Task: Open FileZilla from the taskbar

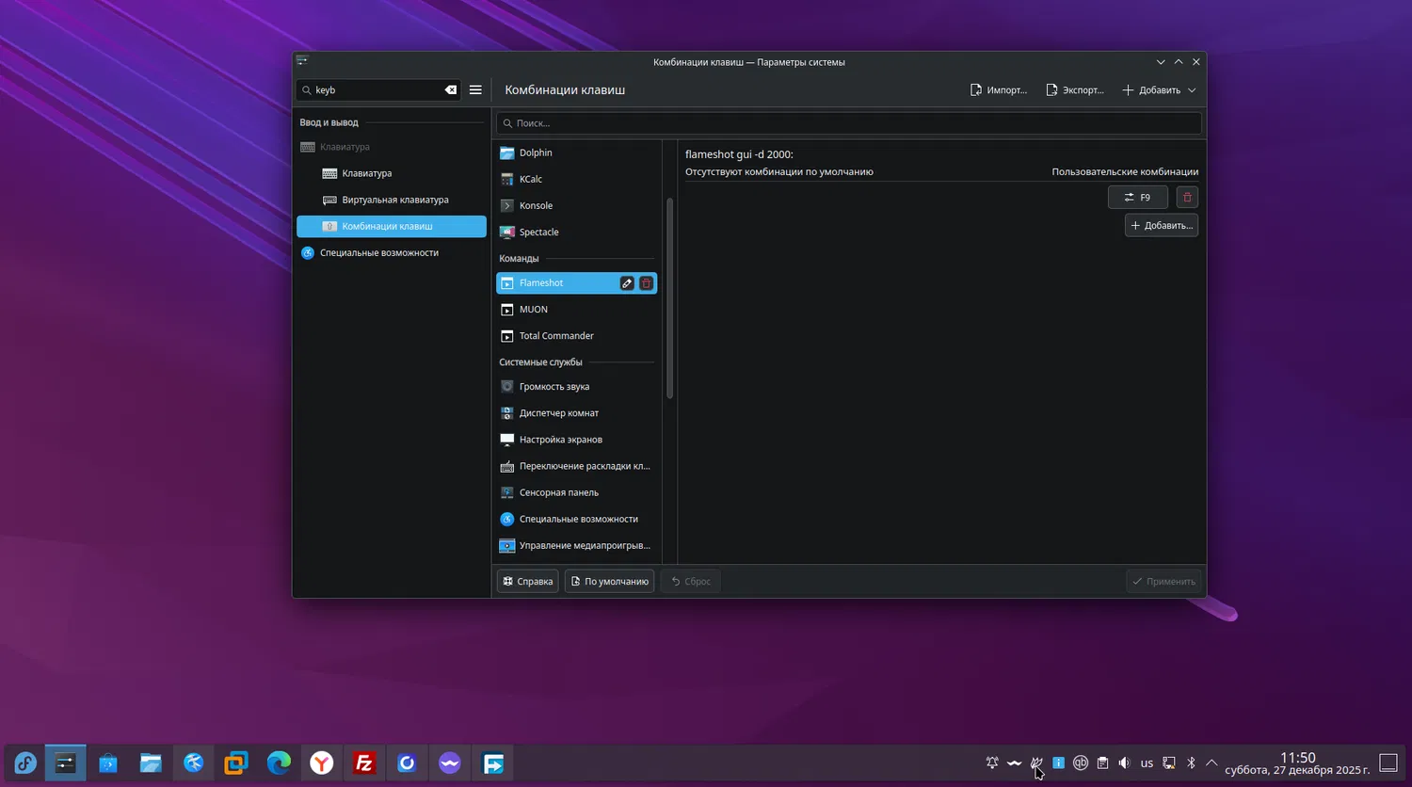Action: click(364, 763)
